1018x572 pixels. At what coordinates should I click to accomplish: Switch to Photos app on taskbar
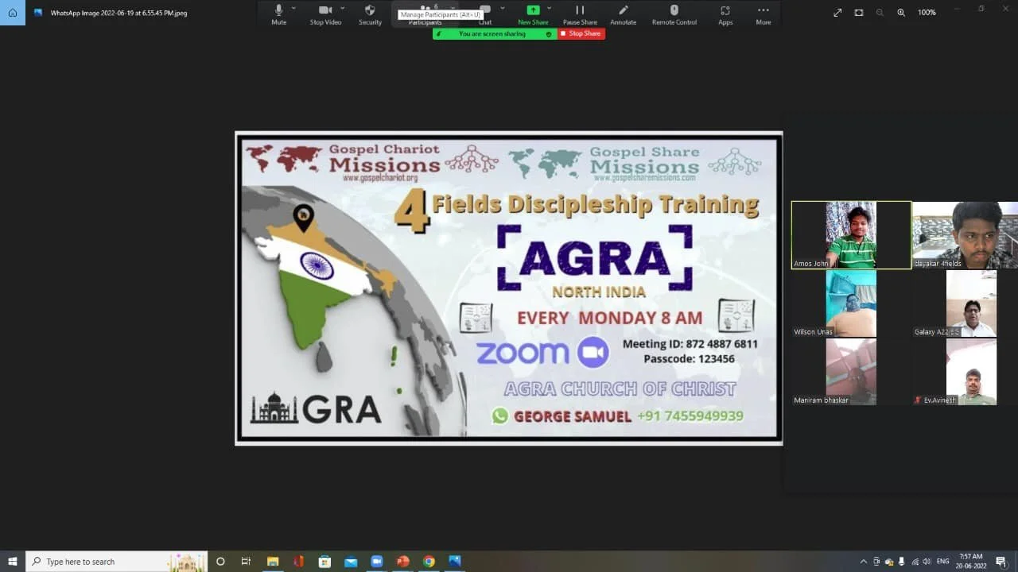point(455,561)
